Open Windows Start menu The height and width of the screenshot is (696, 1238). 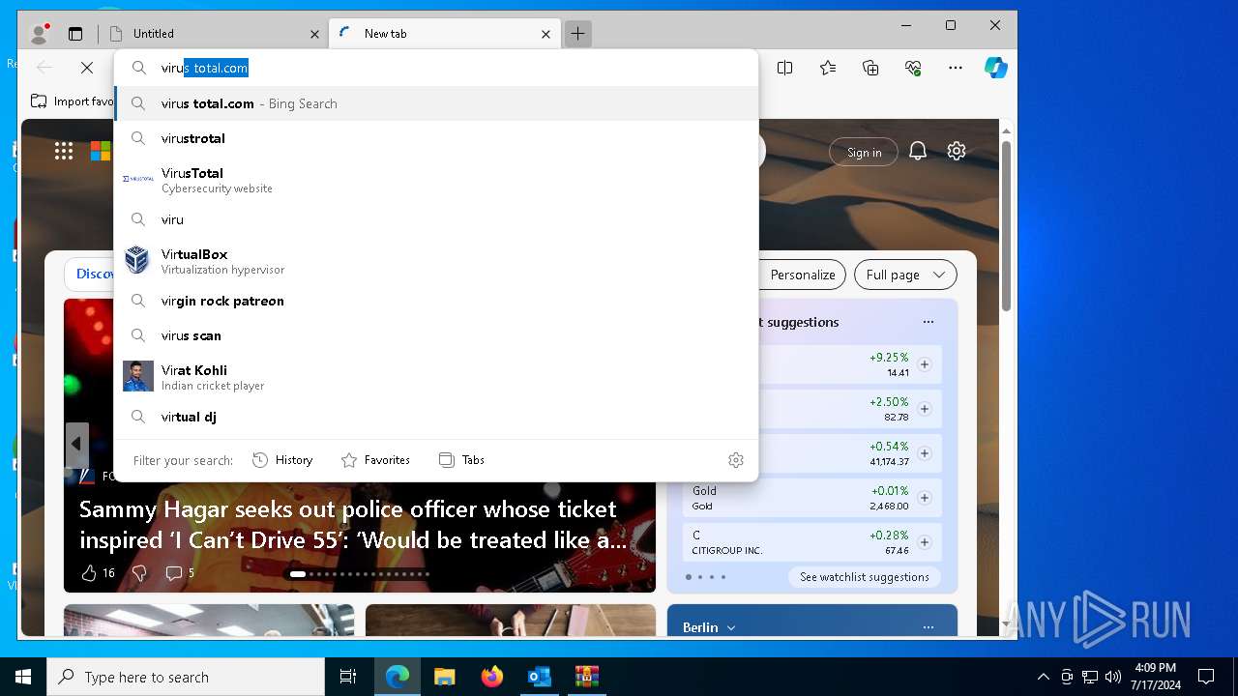coord(23,677)
